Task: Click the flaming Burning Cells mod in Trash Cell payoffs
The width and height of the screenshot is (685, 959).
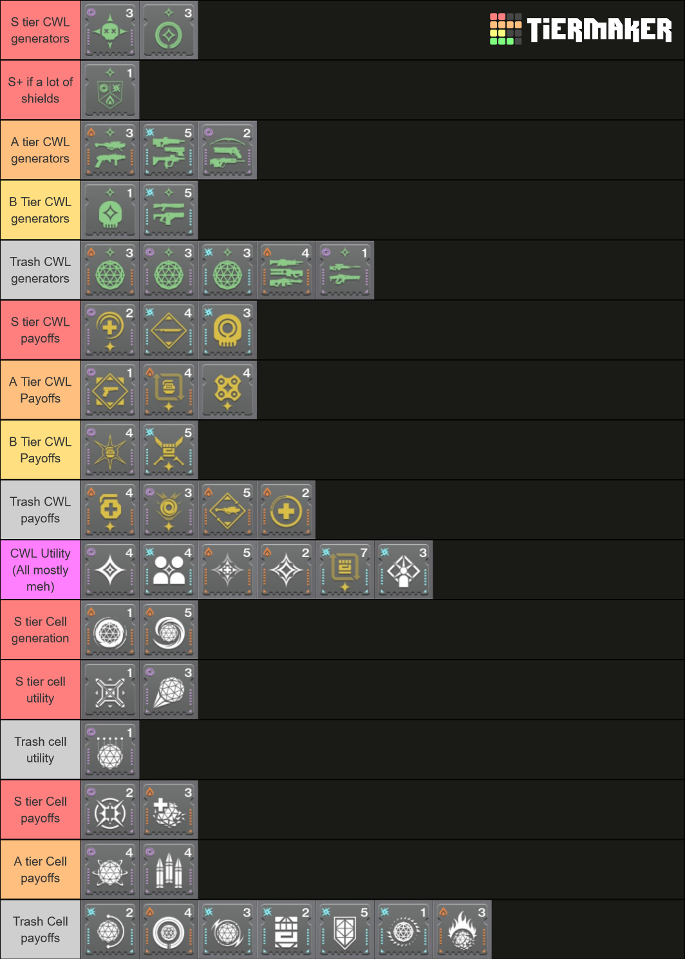Action: click(x=462, y=929)
